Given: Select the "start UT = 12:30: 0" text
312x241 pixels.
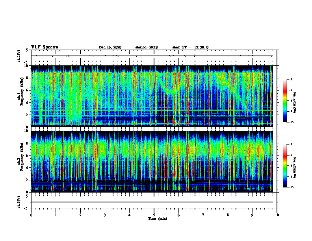Looking at the screenshot, I should click(190, 47).
